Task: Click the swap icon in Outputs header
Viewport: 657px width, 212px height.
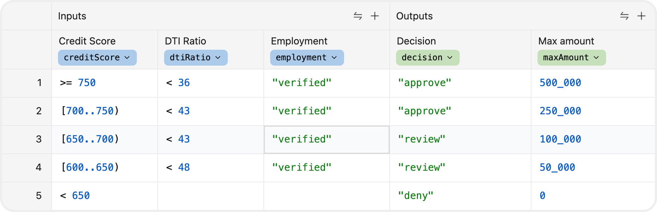Action: coord(624,16)
